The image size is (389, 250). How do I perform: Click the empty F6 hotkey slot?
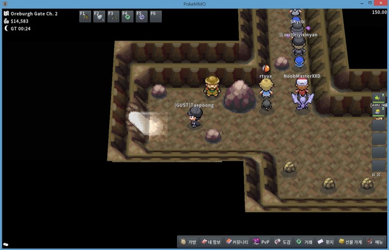pyautogui.click(x=156, y=16)
